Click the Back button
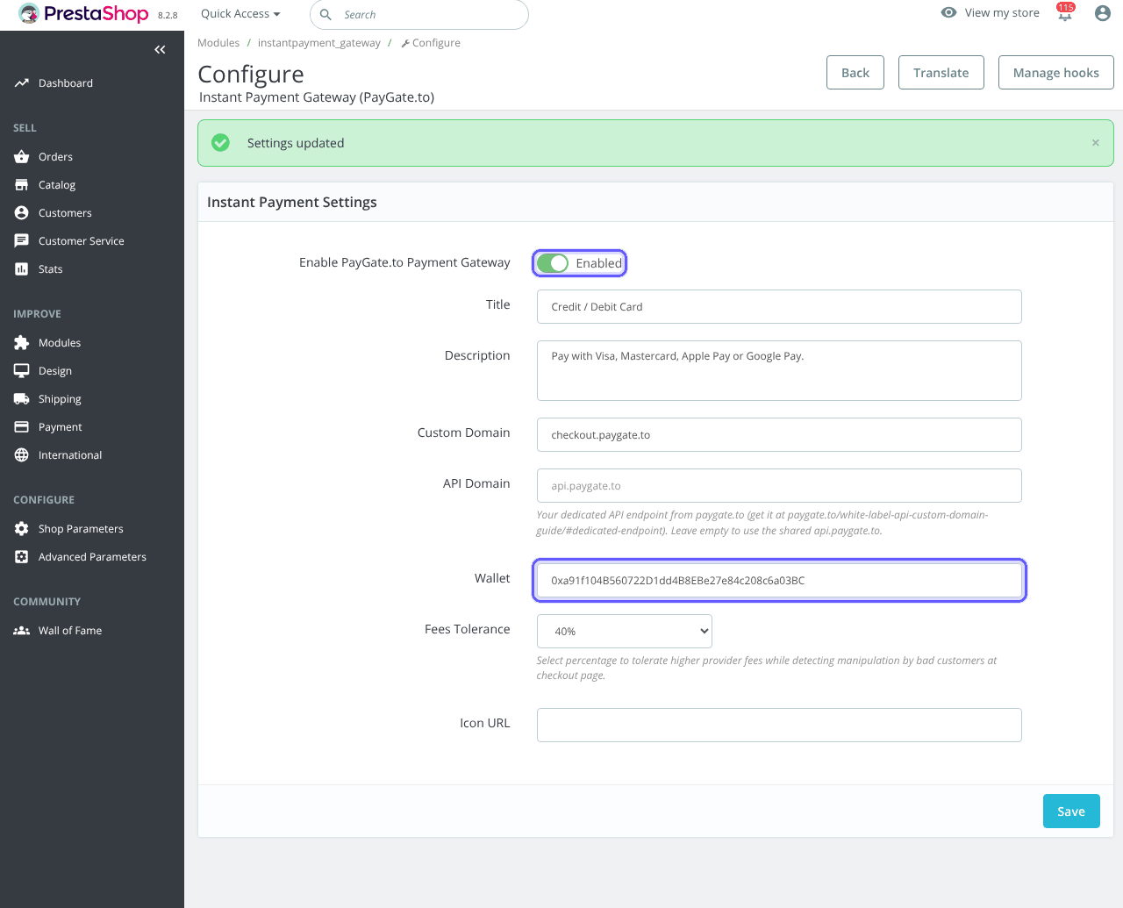This screenshot has width=1123, height=908. coord(855,73)
